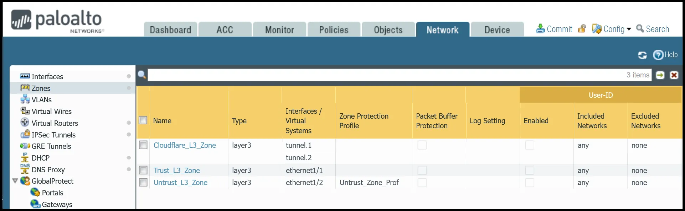Viewport: 685px width, 211px height.
Task: Open the Trust_L3_Zone zone link
Action: tap(177, 171)
